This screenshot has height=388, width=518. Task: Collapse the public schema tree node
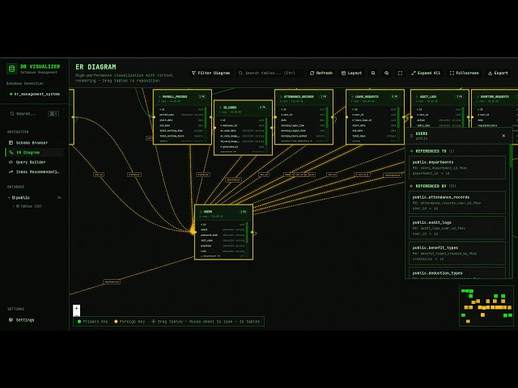tap(9, 197)
